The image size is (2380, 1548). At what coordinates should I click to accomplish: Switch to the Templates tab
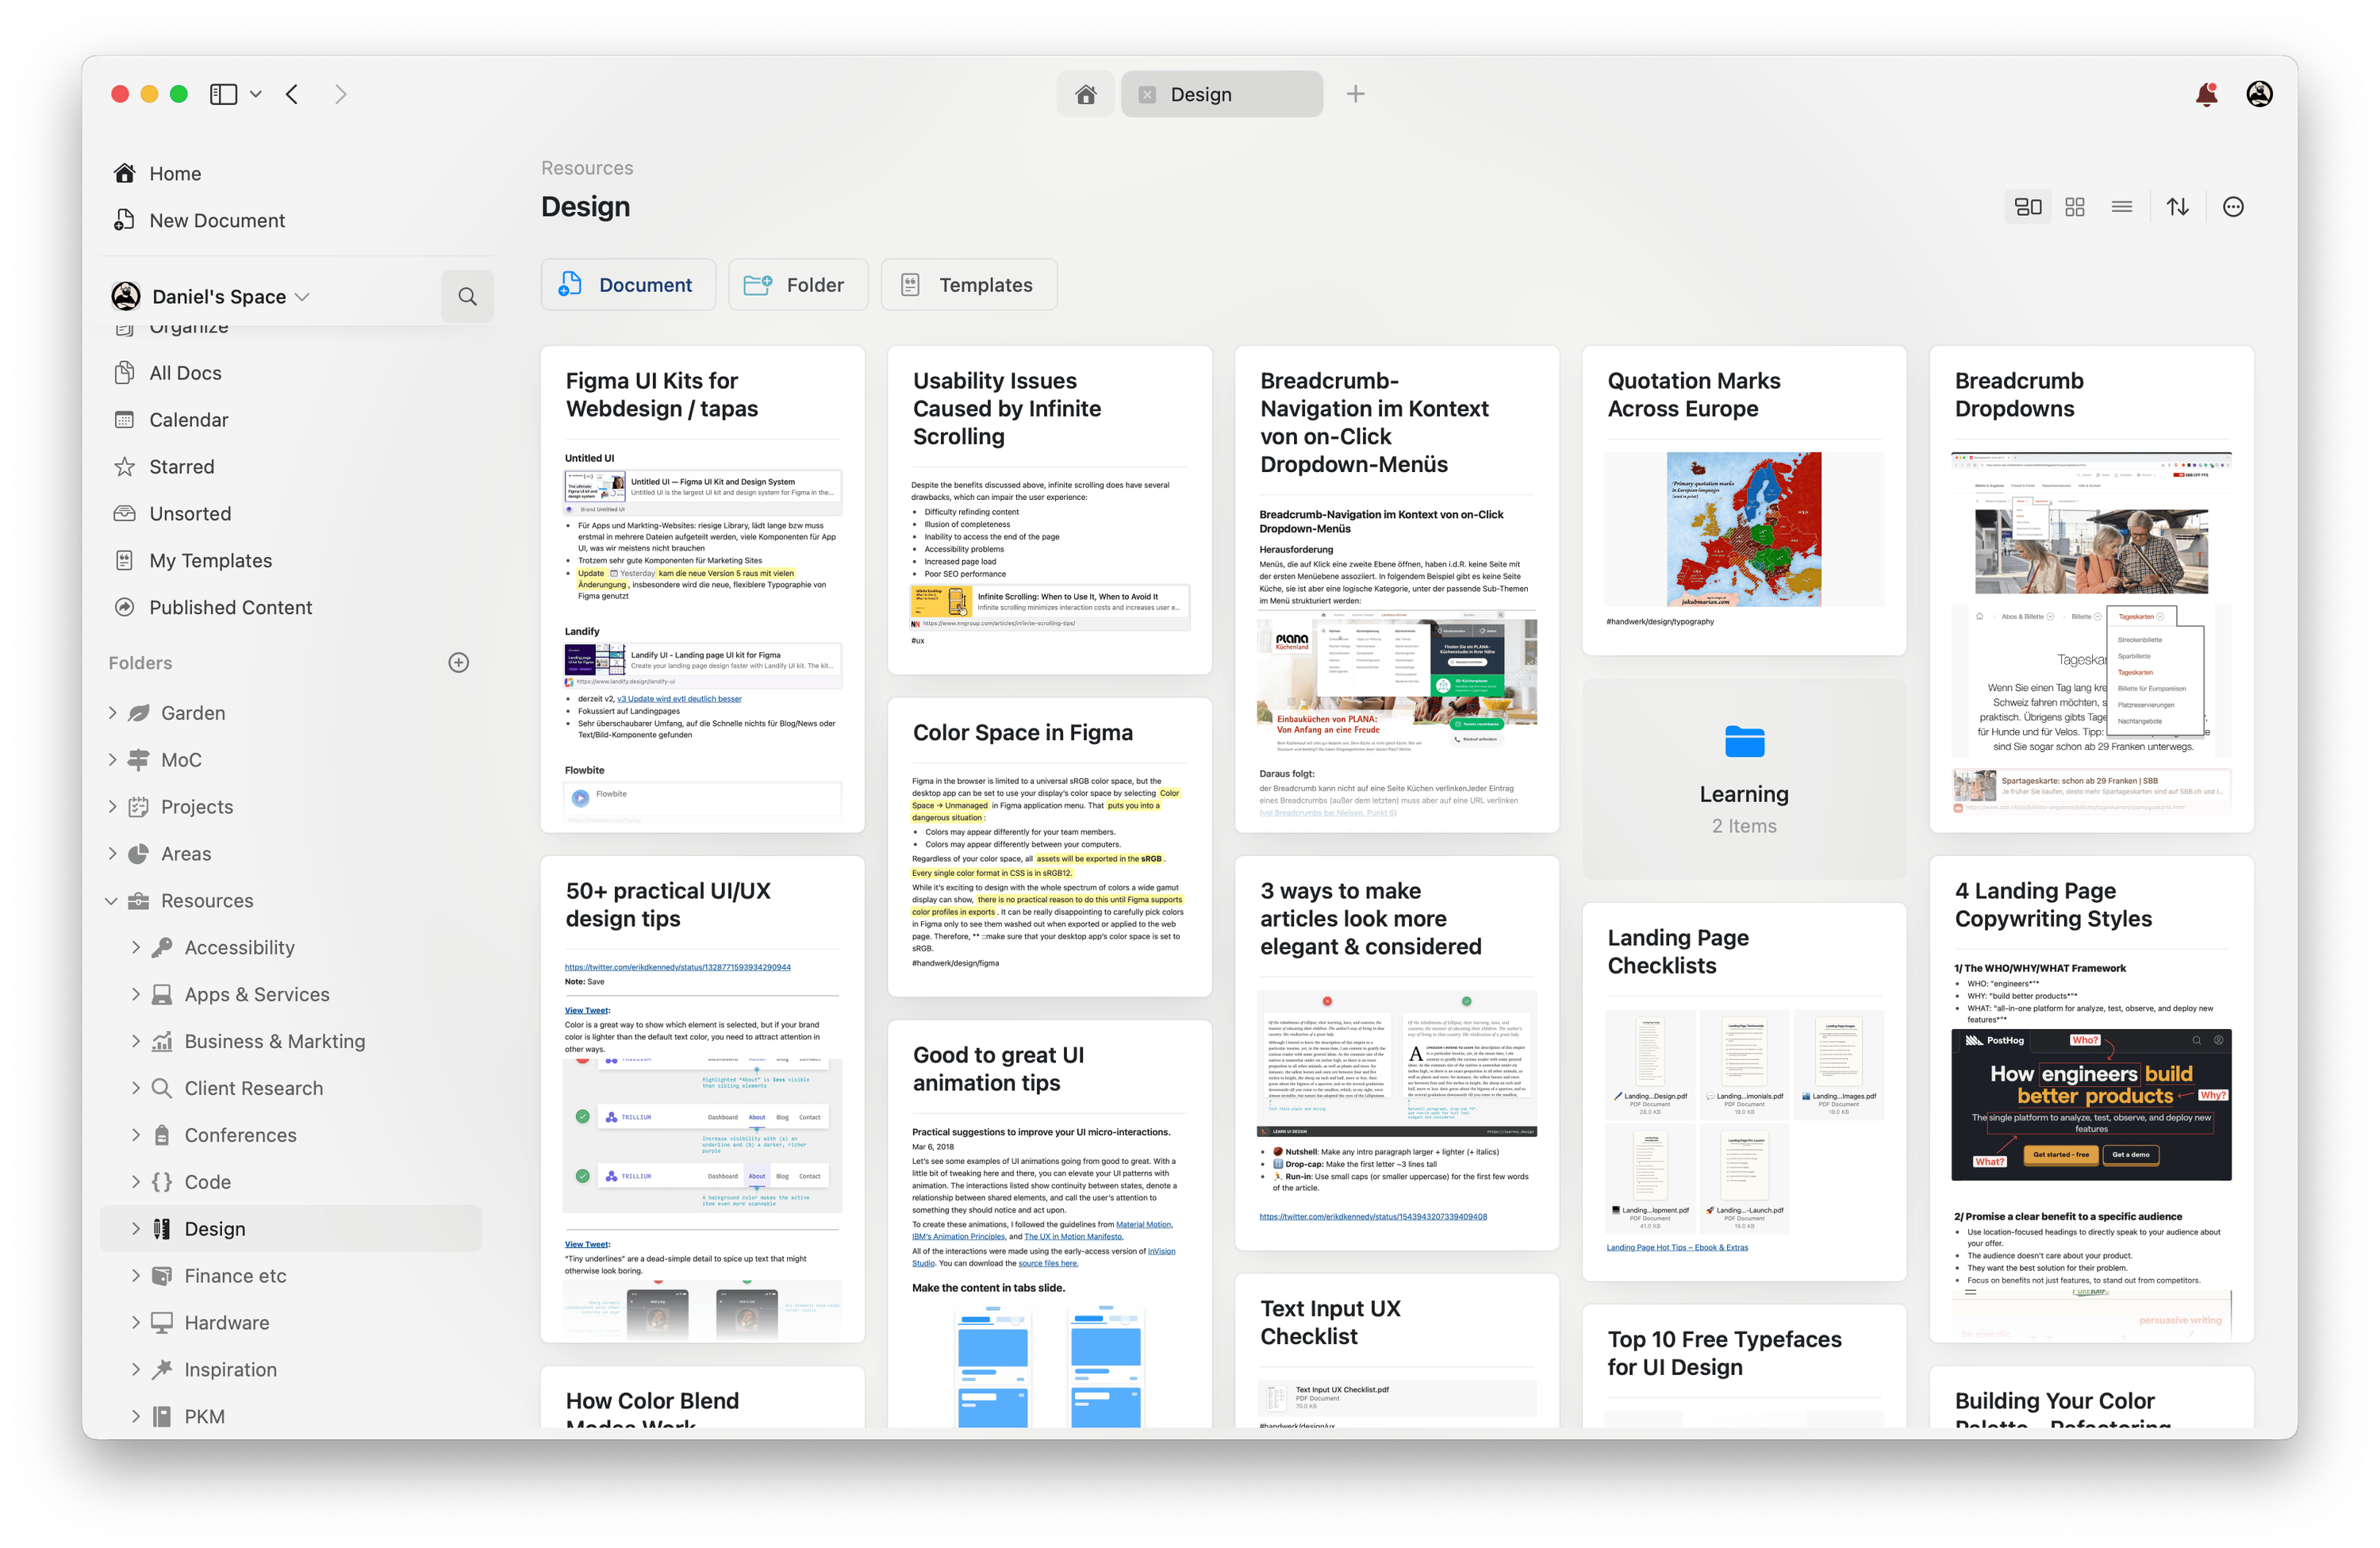(984, 283)
